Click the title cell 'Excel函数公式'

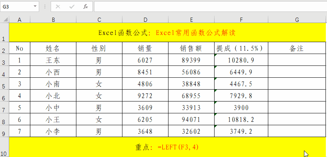(x=167, y=33)
